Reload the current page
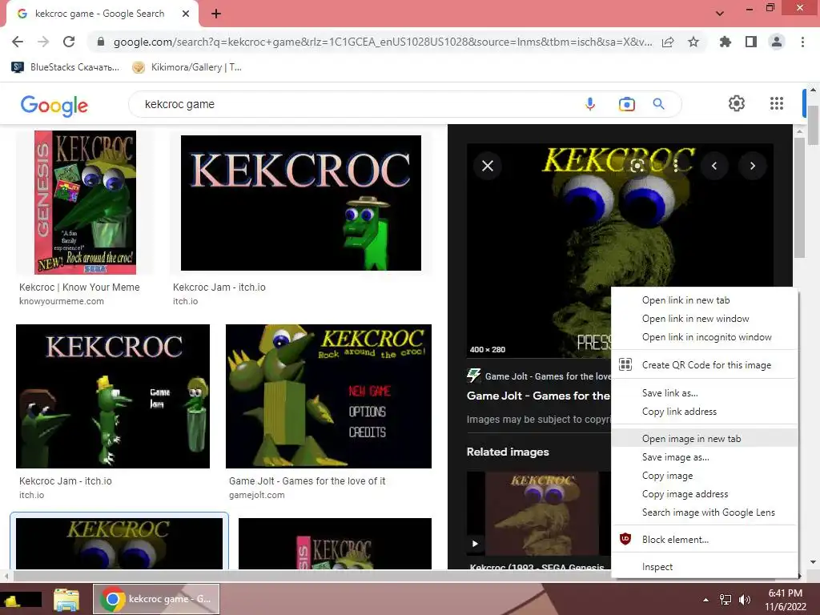 coord(69,42)
